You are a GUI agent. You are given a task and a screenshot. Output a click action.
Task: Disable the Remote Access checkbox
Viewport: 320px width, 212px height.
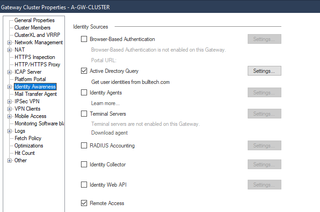(x=84, y=203)
